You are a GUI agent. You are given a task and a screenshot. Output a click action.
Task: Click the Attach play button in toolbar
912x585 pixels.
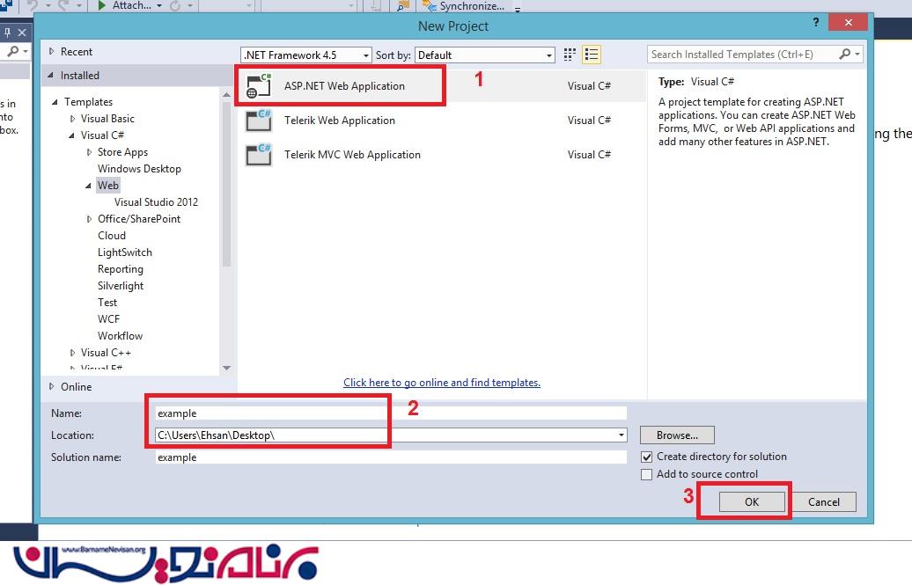[101, 6]
